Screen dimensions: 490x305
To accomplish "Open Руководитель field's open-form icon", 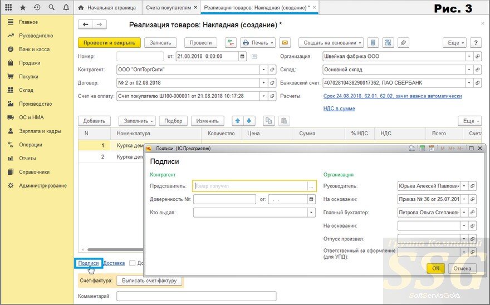I will tap(473, 186).
